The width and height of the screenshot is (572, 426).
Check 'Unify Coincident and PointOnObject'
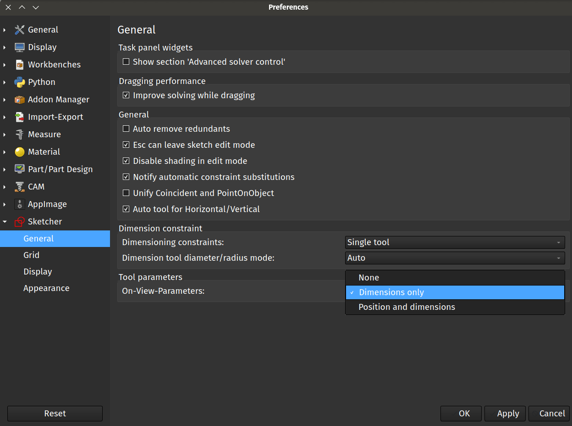[126, 193]
